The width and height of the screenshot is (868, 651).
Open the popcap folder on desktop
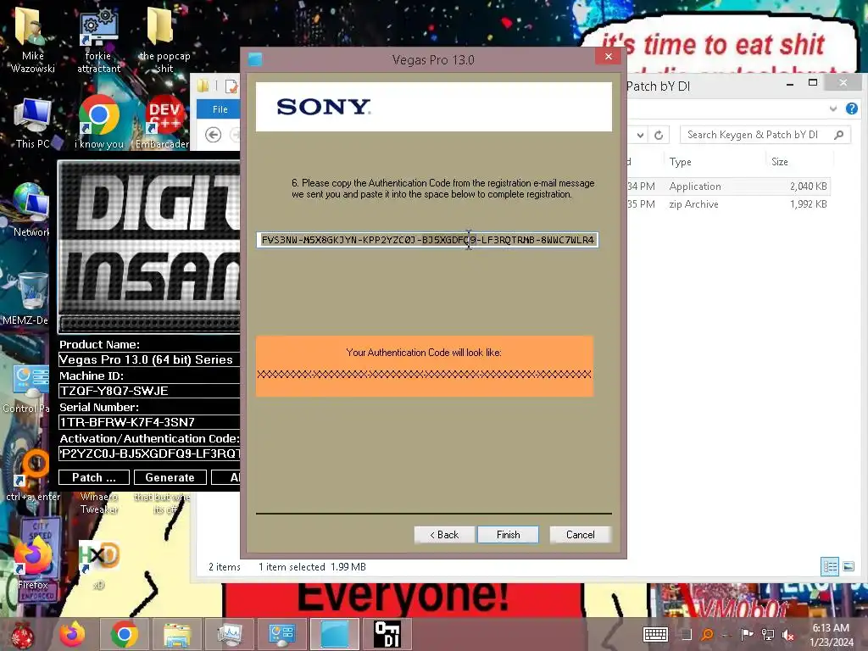[164, 39]
